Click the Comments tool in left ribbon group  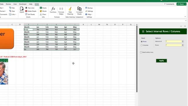pyautogui.click(x=4, y=14)
